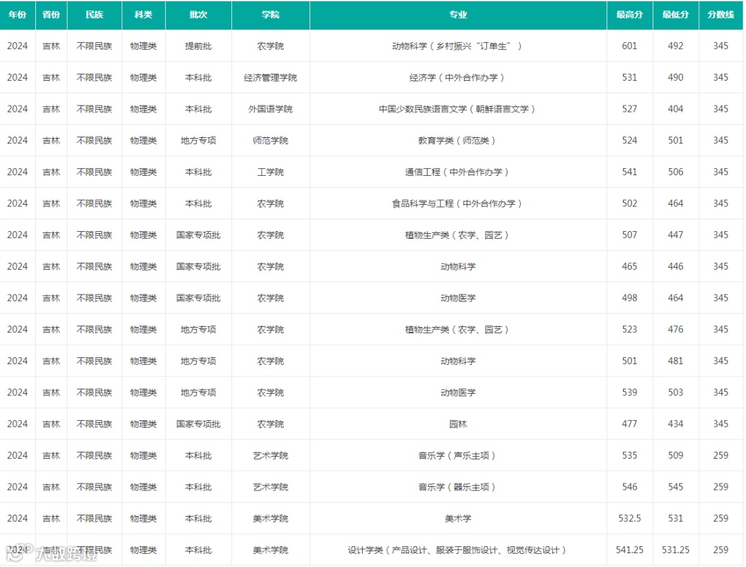Click the 专业 column header
Screen dimensions: 746x567
coord(458,14)
